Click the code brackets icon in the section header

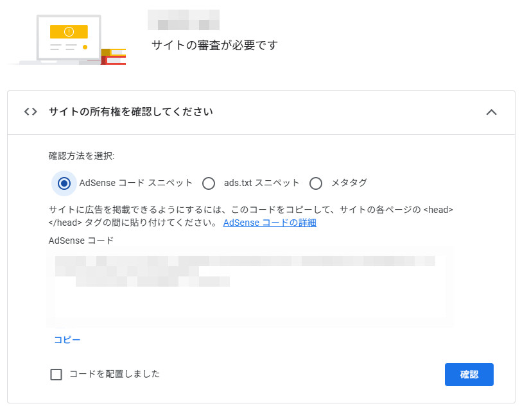(x=30, y=112)
